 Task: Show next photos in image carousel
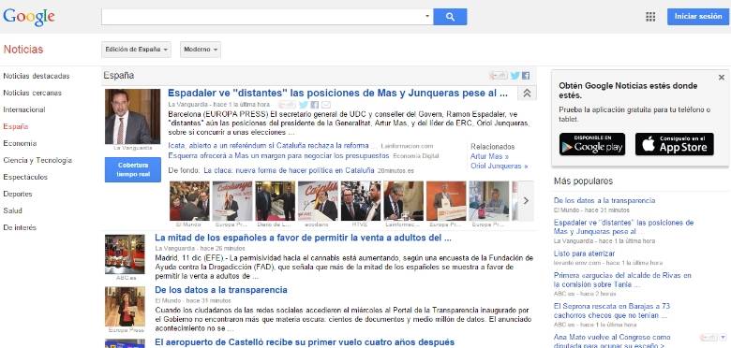click(527, 200)
